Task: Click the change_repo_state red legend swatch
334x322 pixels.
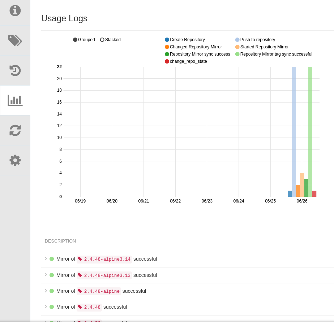Action: pyautogui.click(x=167, y=61)
